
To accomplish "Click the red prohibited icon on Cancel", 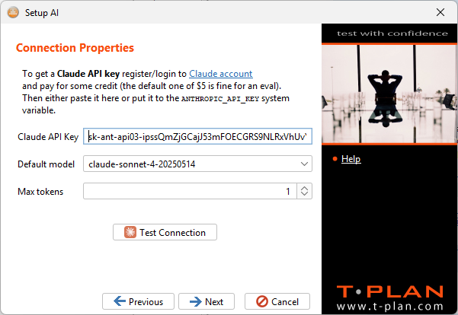I will coord(262,301).
